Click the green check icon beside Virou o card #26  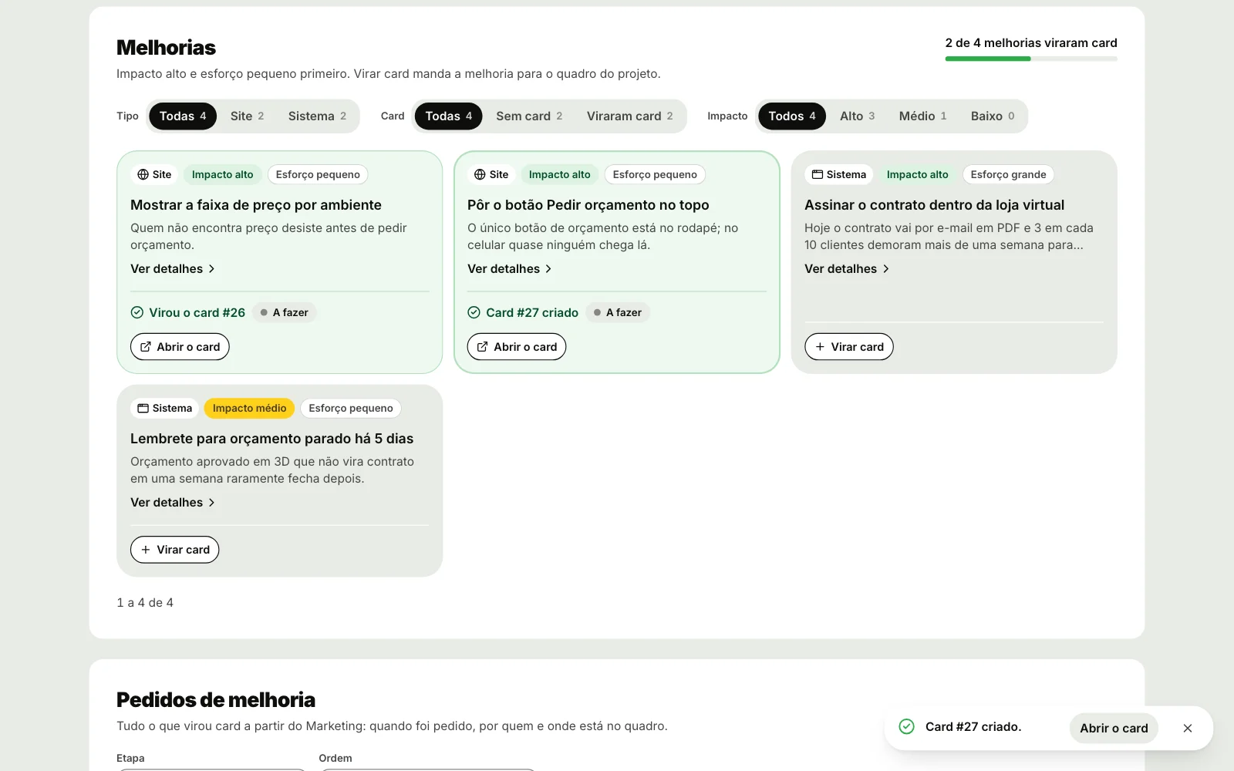pyautogui.click(x=137, y=313)
